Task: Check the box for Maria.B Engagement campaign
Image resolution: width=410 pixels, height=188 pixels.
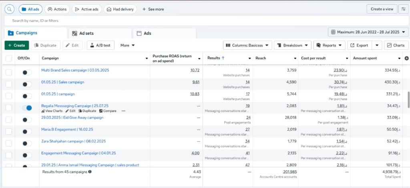Action: [9, 131]
